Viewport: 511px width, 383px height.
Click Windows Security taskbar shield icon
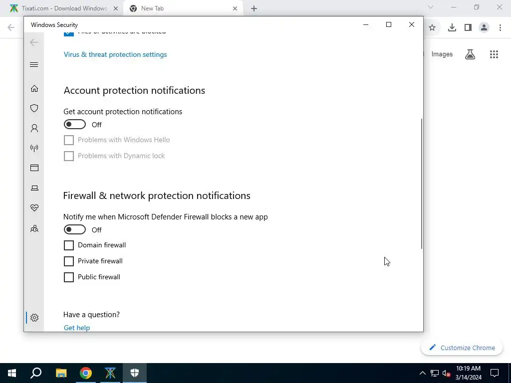135,373
